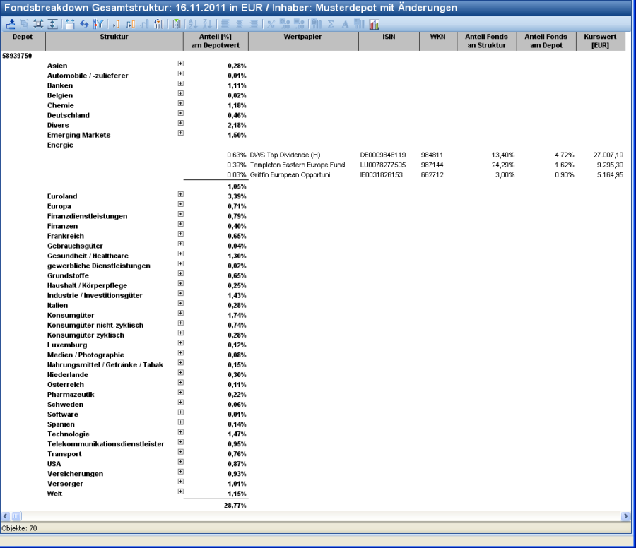The image size is (636, 548).
Task: Expand the Emerging Markets row
Action: coord(181,133)
